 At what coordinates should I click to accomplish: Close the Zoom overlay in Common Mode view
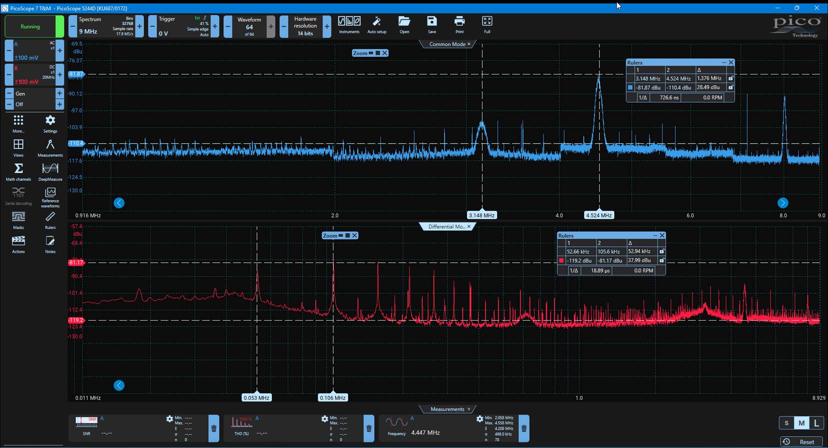(385, 53)
